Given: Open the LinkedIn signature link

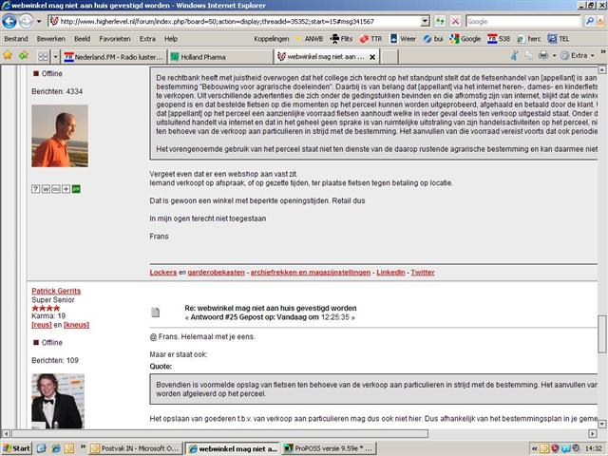Looking at the screenshot, I should tap(390, 273).
